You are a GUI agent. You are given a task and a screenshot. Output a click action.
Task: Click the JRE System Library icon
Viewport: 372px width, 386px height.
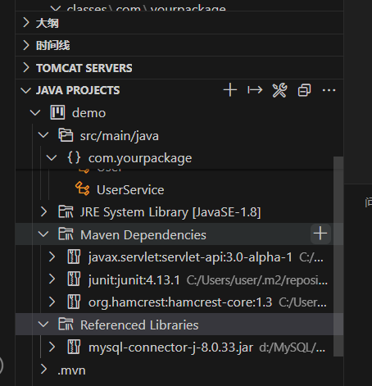[66, 211]
